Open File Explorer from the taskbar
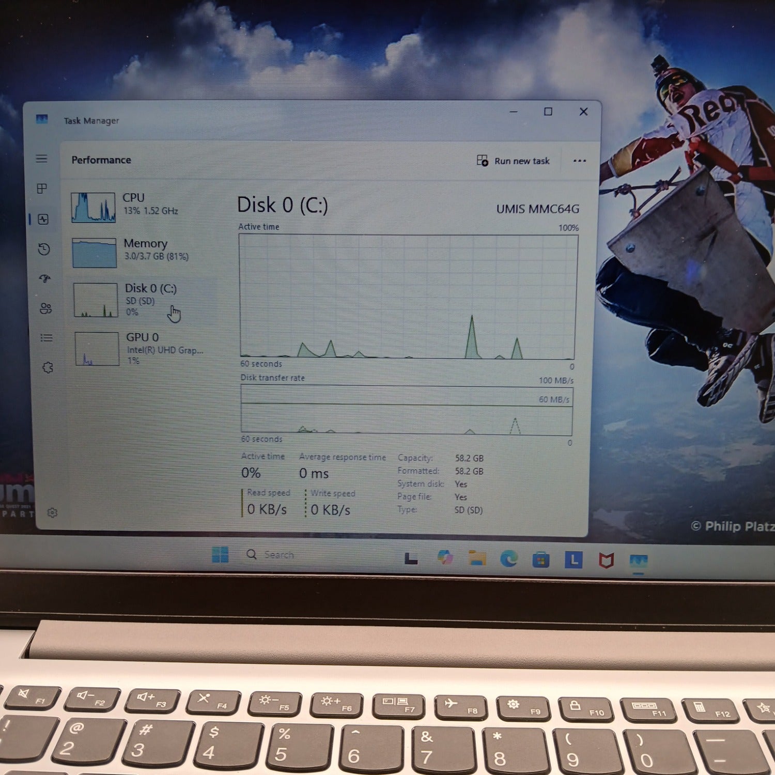Viewport: 775px width, 775px height. [x=477, y=558]
